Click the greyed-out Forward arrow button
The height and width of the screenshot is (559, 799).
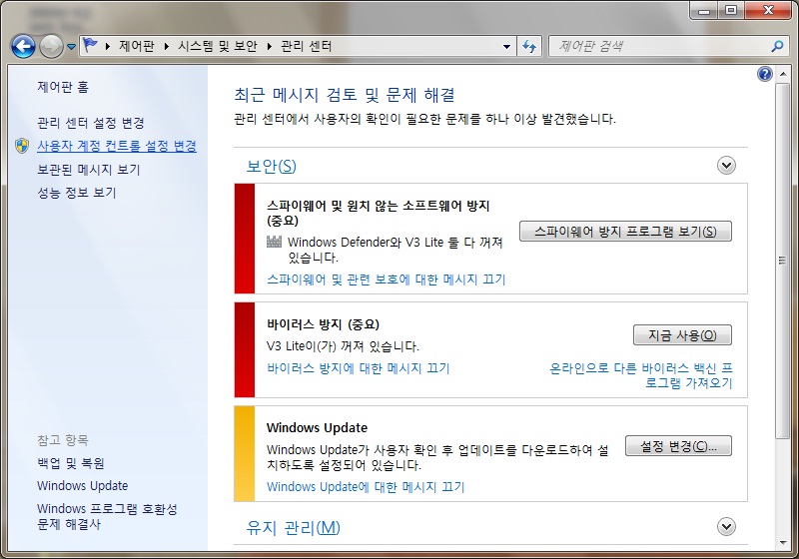coord(51,46)
